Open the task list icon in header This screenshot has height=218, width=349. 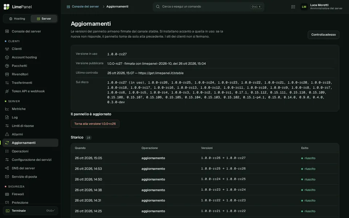click(x=293, y=7)
